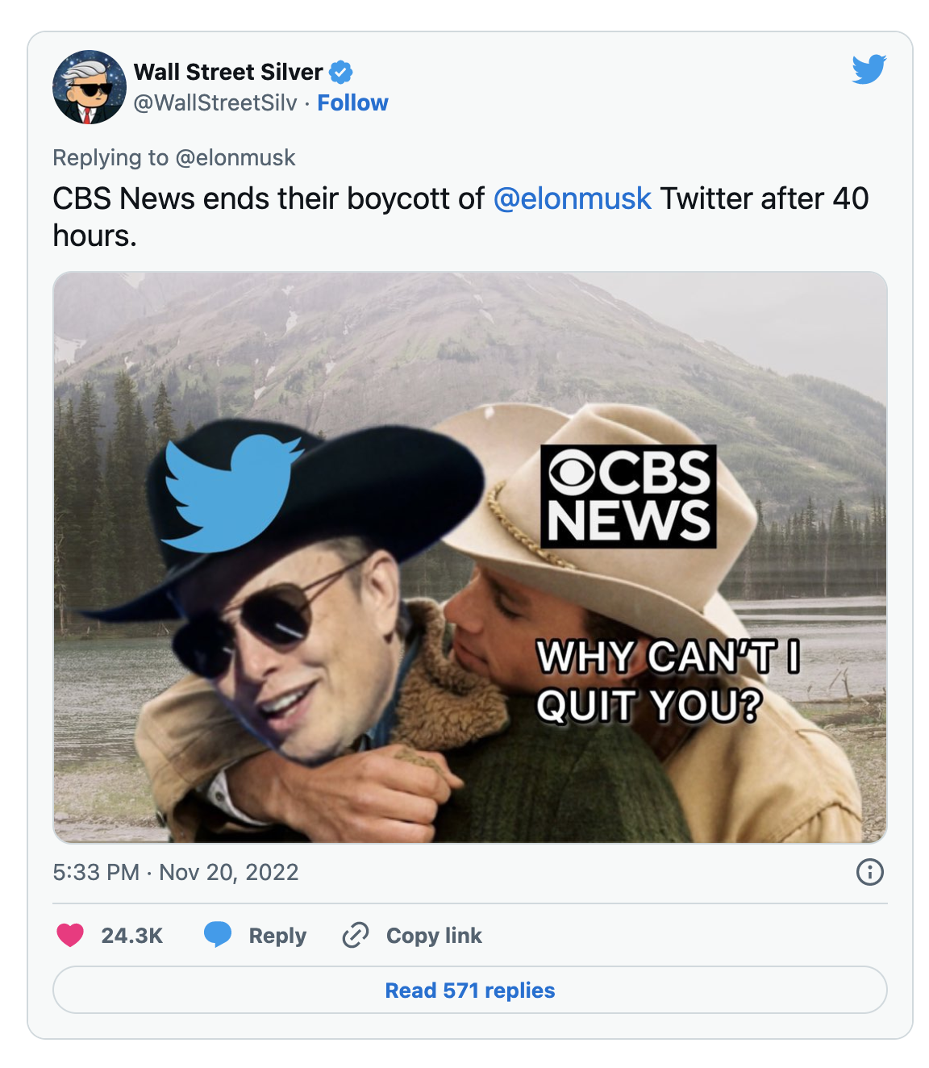Screen dimensions: 929x1068
Task: Select the Copy link text label
Action: [434, 936]
